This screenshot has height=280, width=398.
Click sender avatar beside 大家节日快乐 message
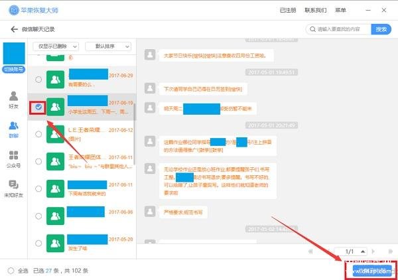pos(150,54)
